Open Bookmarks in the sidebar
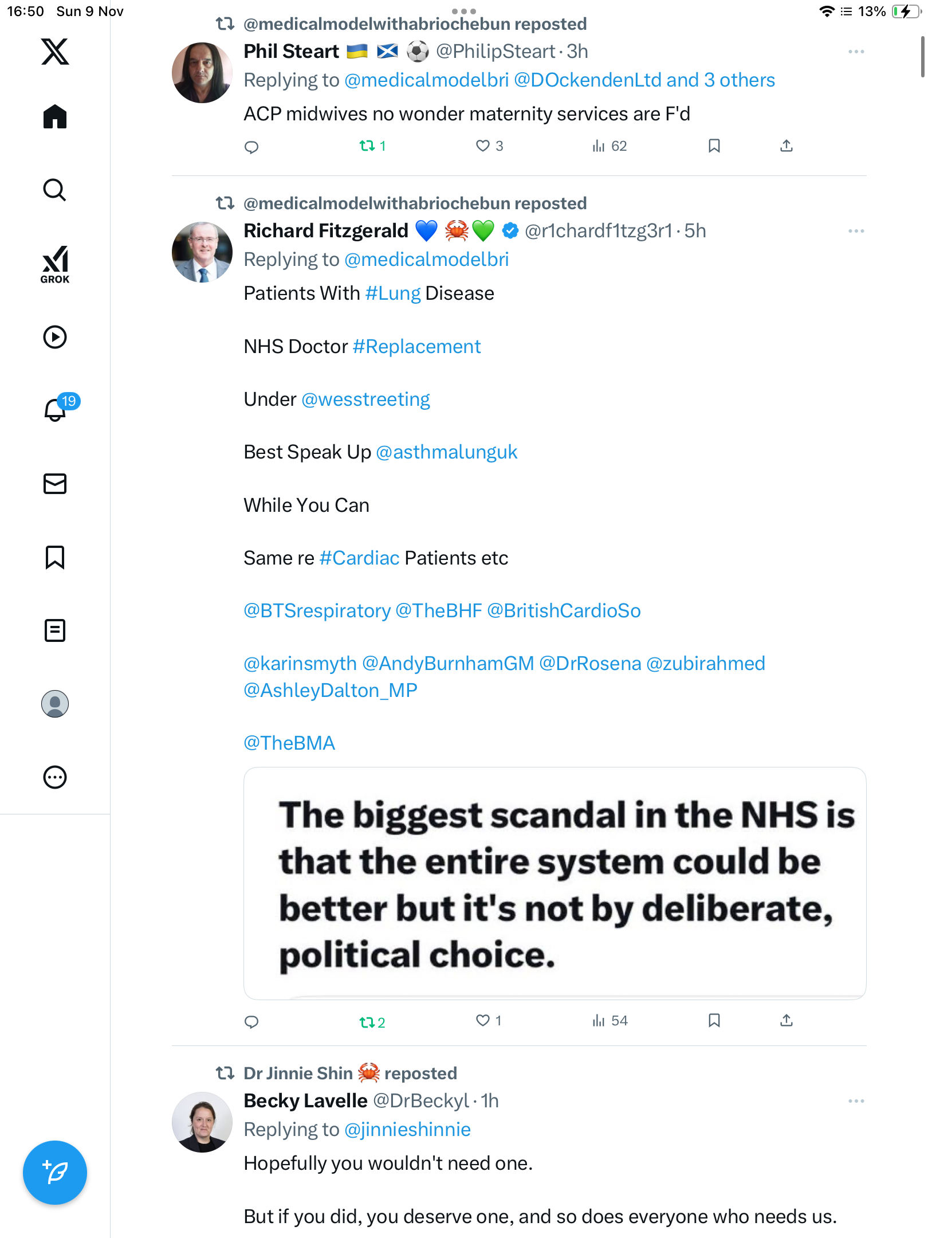Image resolution: width=928 pixels, height=1238 pixels. click(55, 557)
